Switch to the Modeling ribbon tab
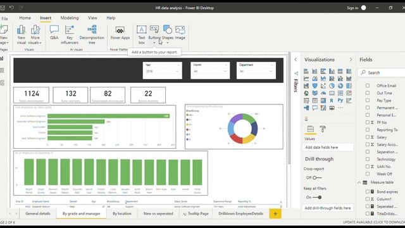This screenshot has width=405, height=228. (x=70, y=18)
